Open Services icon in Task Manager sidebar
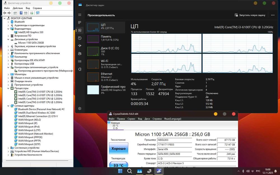 (80, 69)
